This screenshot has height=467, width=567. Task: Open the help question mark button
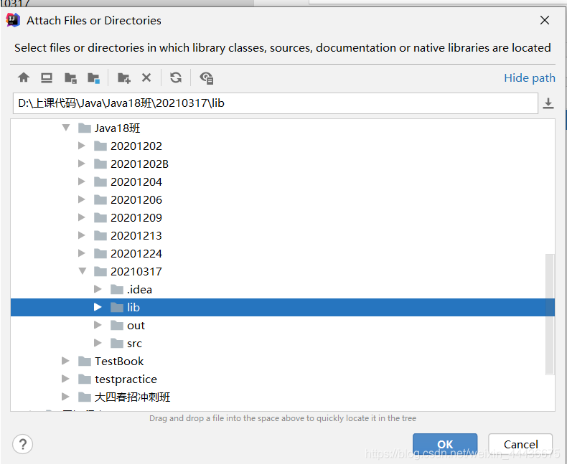[x=24, y=443]
